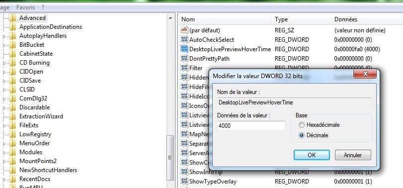
Task: Sort values by the Données column header
Action: [367, 19]
